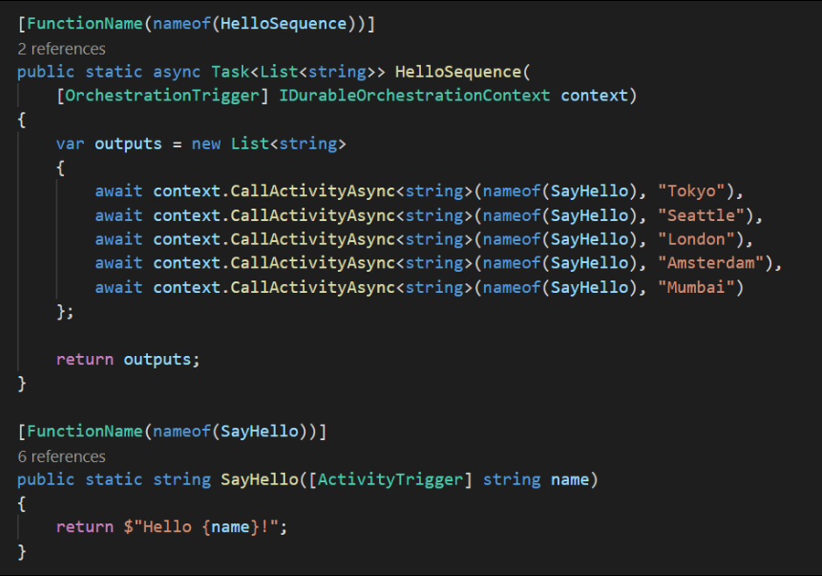Click the "Amsterdam" string literal
Image resolution: width=822 pixels, height=576 pixels.
715,264
